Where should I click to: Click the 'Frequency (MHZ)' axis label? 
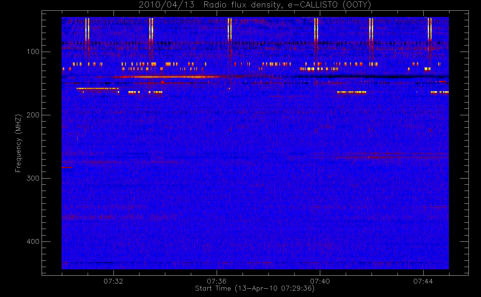tap(18, 143)
